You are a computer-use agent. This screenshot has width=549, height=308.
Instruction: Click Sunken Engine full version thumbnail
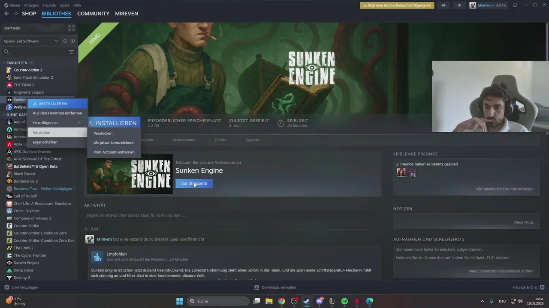point(130,174)
